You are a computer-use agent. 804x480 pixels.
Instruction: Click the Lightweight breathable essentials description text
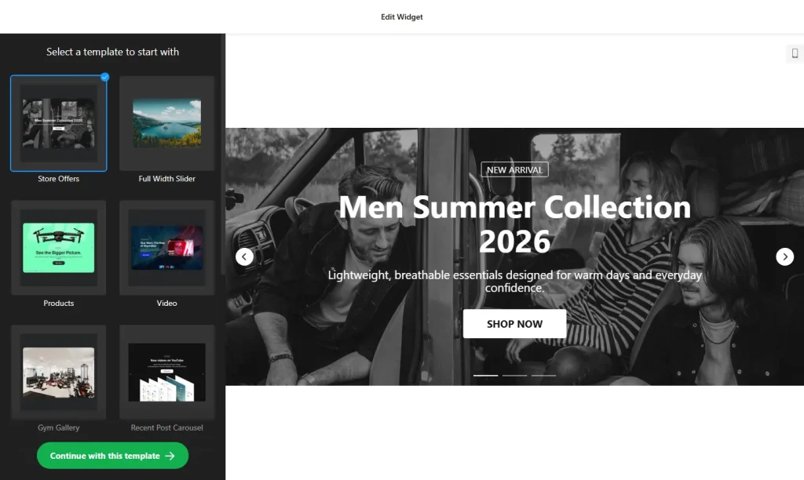click(x=514, y=282)
